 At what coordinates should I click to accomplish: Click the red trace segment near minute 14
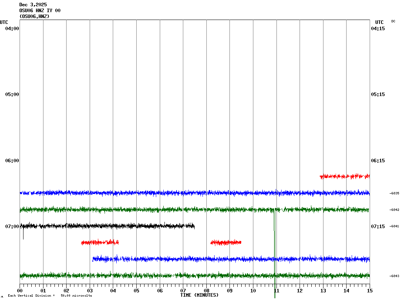(x=345, y=176)
